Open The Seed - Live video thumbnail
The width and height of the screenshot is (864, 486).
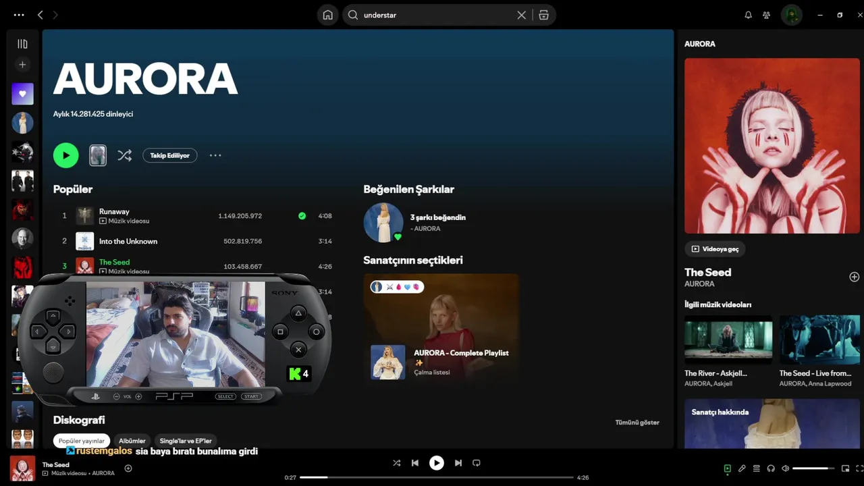pos(819,340)
